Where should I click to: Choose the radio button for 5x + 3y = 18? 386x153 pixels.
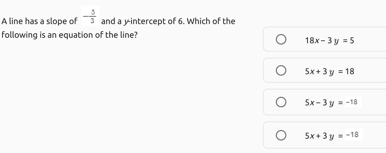pyautogui.click(x=281, y=71)
